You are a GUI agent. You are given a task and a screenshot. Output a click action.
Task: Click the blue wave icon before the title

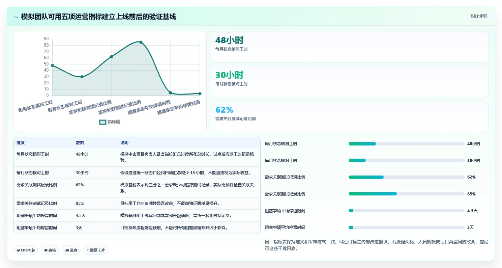(16, 17)
